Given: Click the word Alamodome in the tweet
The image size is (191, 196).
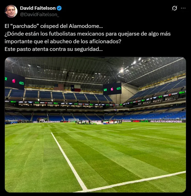Looking at the screenshot, I should click(x=86, y=26).
